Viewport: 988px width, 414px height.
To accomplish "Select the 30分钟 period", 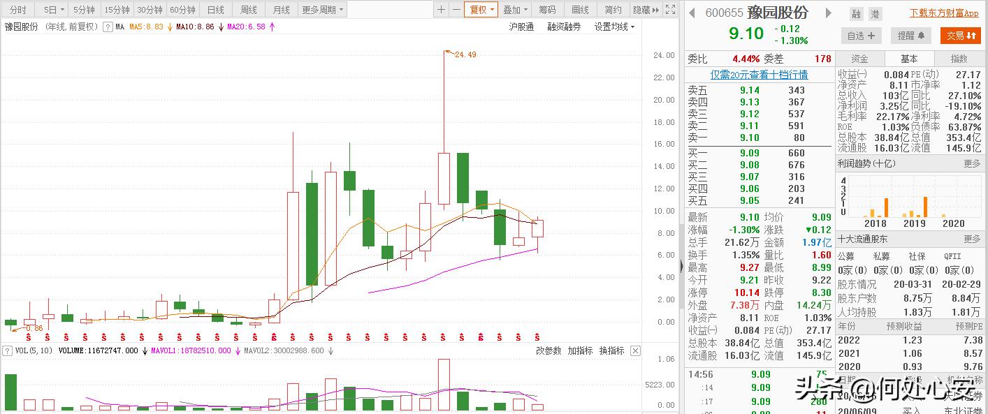I will point(150,10).
